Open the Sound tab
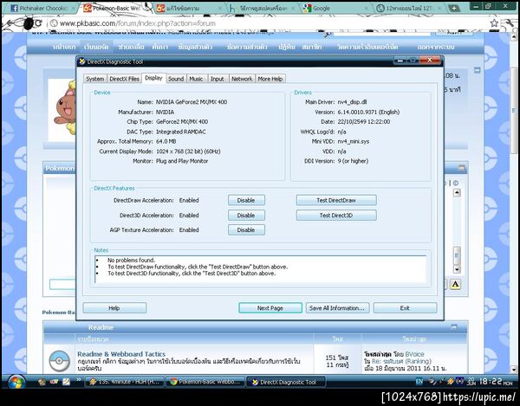This screenshot has height=406, width=520. (x=176, y=79)
